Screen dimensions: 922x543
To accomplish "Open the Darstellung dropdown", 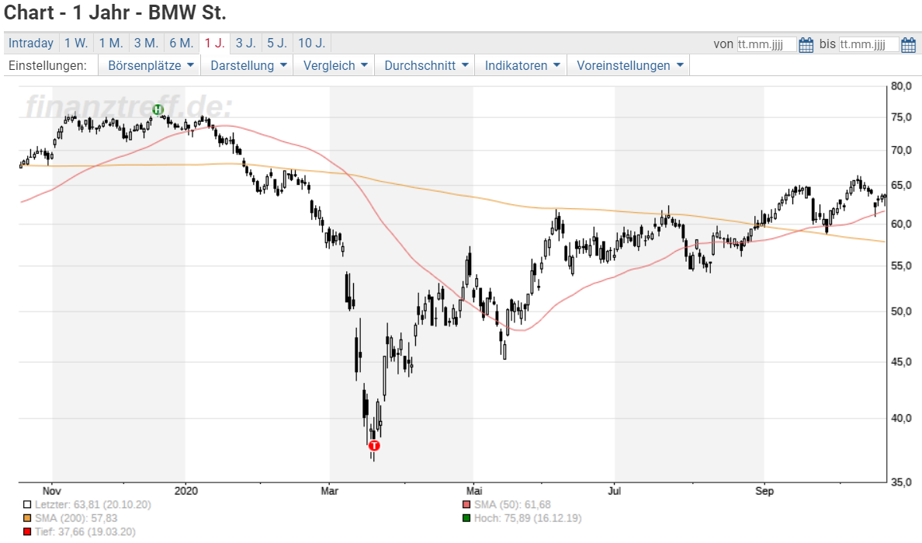I will pos(248,65).
